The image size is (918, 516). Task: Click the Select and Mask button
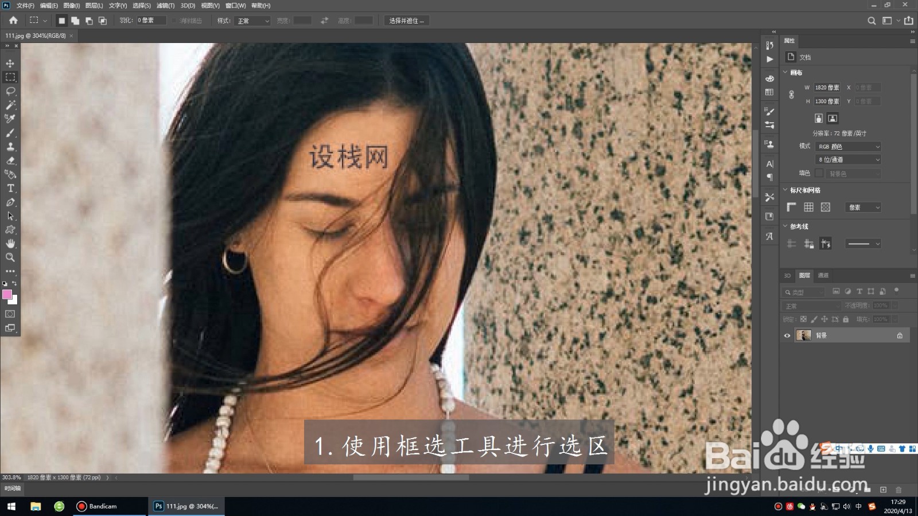[x=406, y=21]
